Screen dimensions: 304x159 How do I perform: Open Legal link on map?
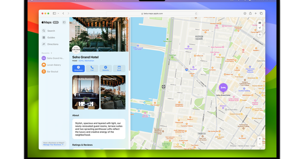[253, 146]
